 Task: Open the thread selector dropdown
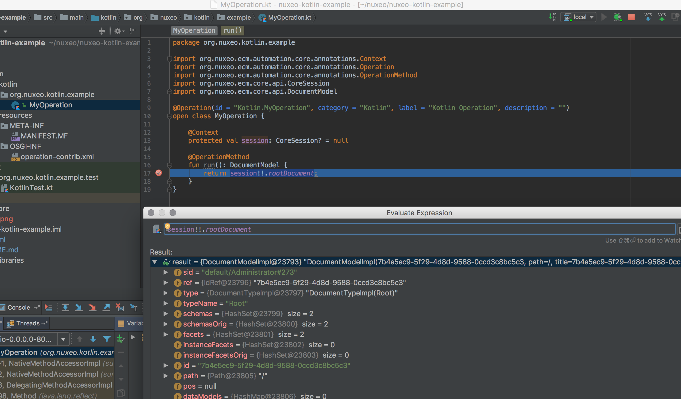[x=63, y=339]
